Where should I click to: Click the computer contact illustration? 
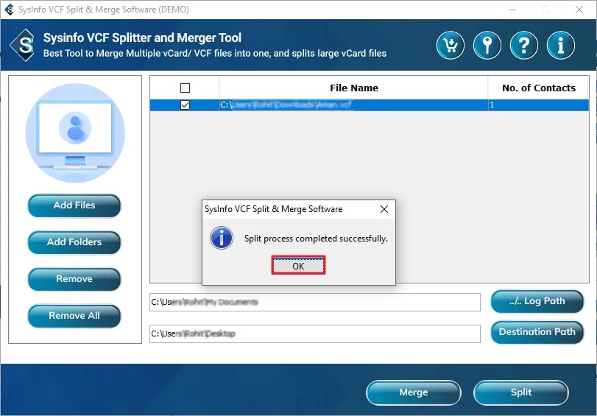tap(75, 133)
